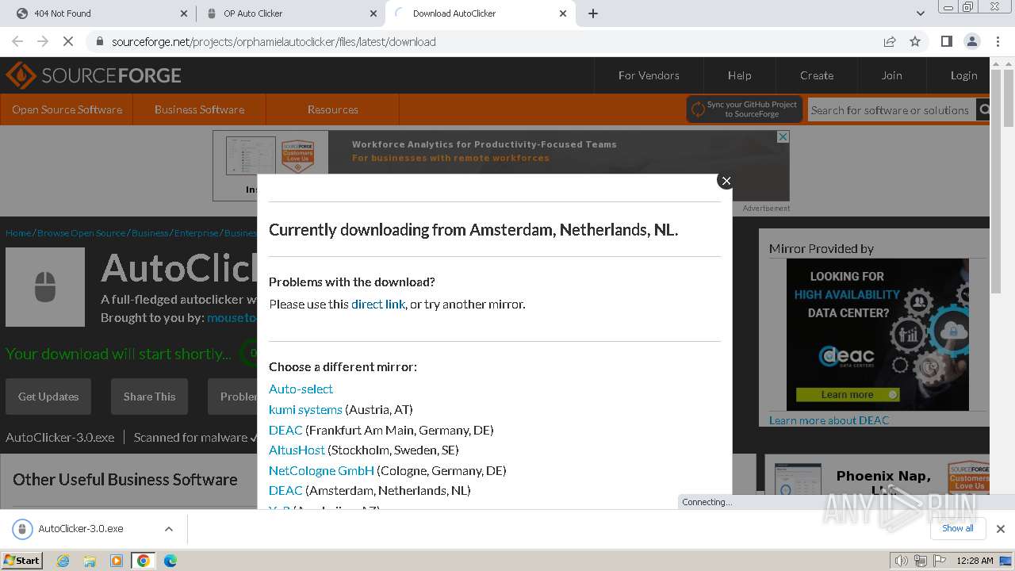Click the address bar URL
The width and height of the screenshot is (1015, 571).
(x=274, y=41)
